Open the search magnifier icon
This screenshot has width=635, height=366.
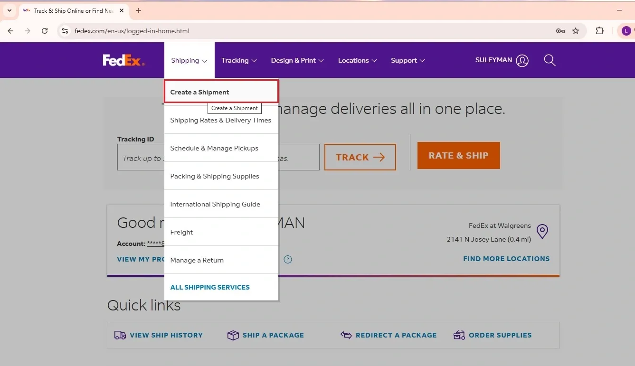coord(550,60)
